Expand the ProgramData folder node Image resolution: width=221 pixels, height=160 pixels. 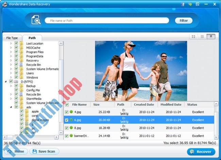(11, 56)
